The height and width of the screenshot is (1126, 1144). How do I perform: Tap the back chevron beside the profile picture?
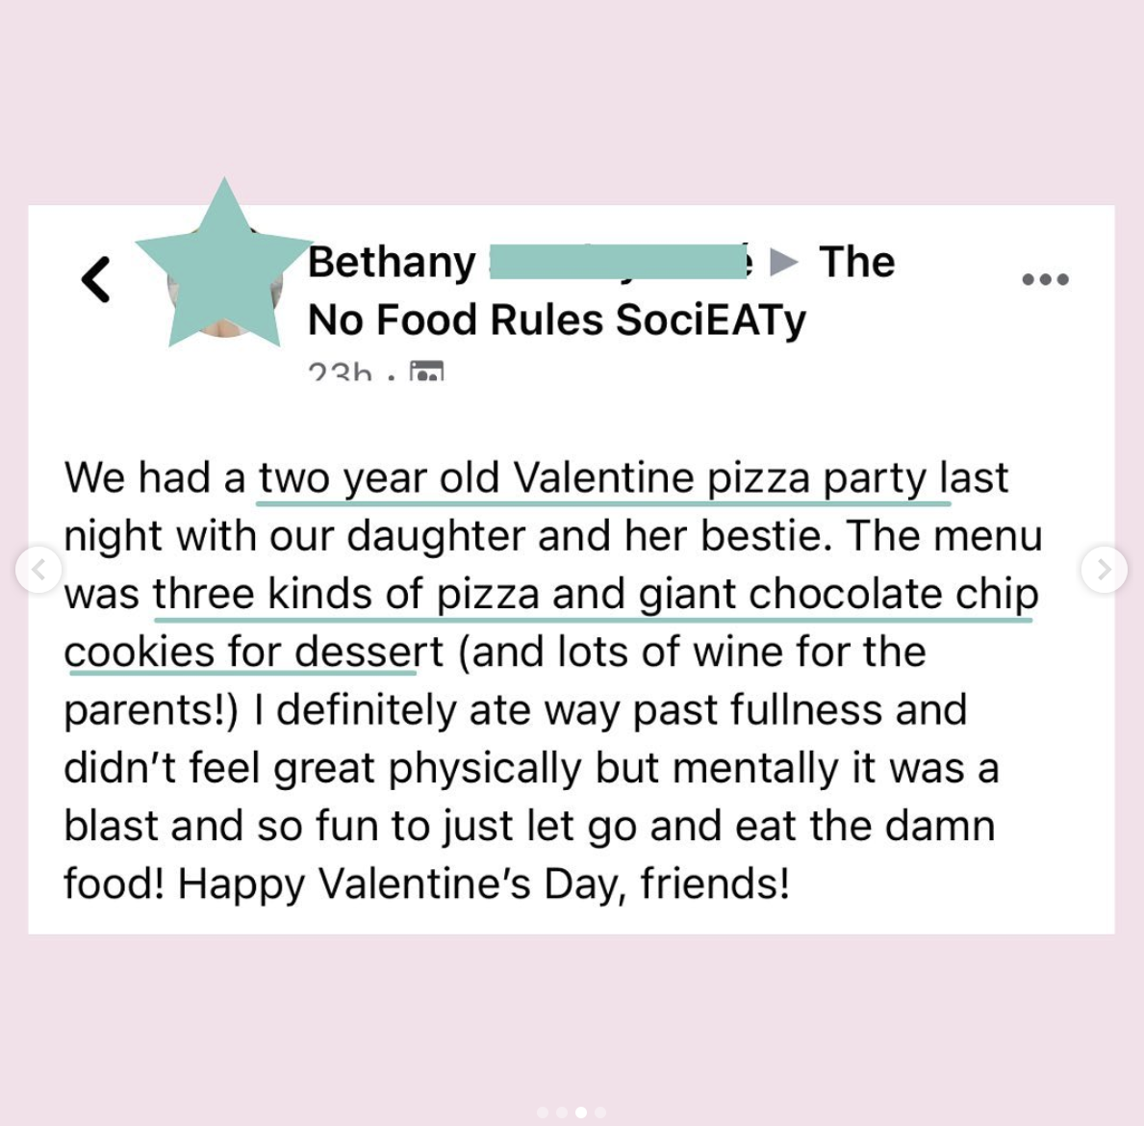tap(95, 279)
